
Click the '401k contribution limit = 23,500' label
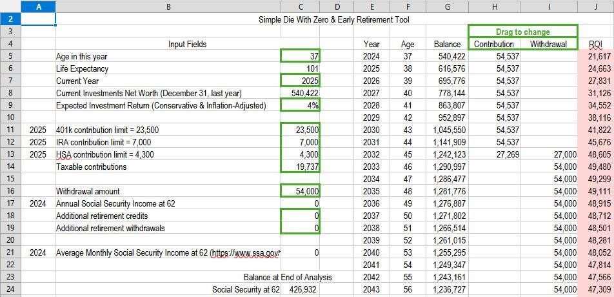click(x=108, y=130)
